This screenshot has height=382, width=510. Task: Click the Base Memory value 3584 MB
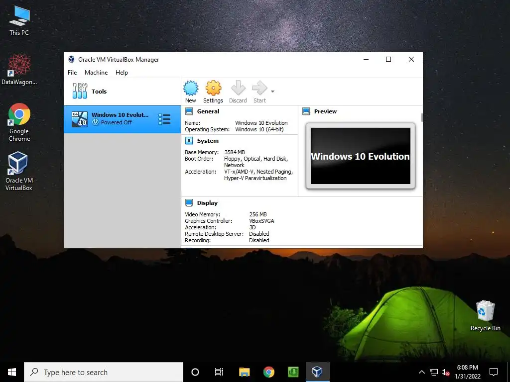click(235, 152)
